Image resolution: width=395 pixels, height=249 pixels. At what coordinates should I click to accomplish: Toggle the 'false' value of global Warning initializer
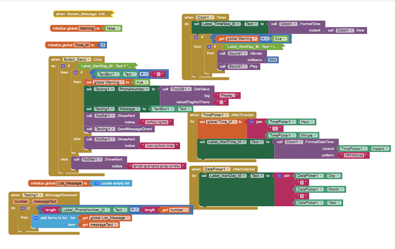pos(112,28)
